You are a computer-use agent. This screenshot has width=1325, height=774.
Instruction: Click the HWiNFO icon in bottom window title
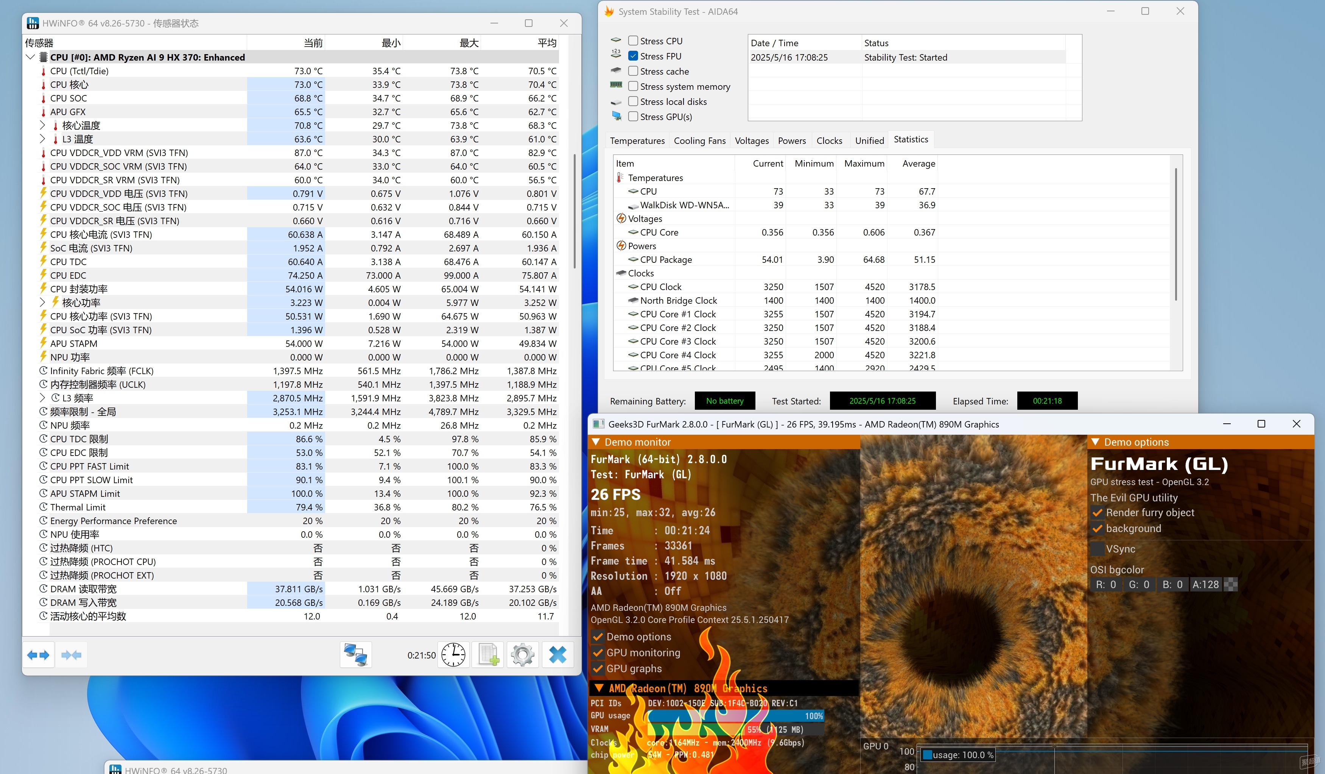[x=115, y=769]
